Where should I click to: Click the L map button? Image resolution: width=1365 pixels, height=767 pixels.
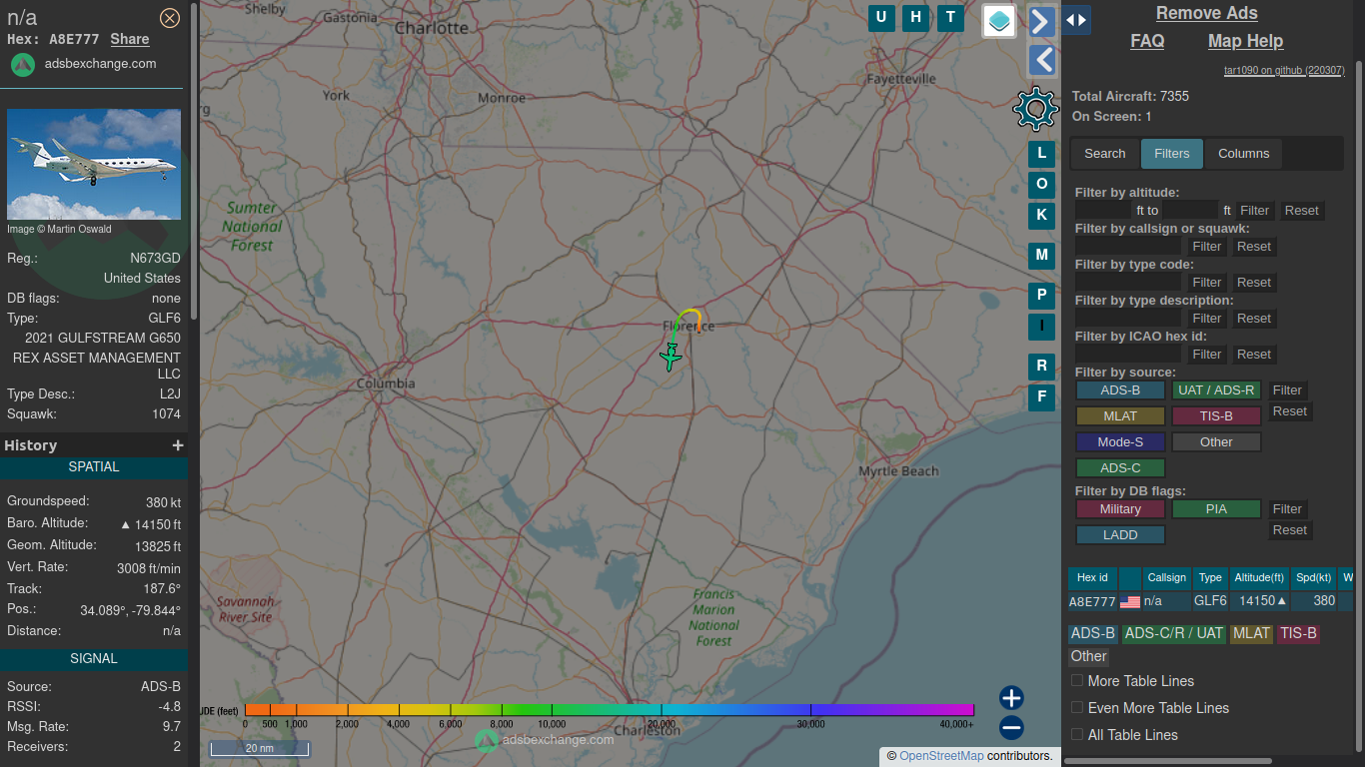tap(1041, 154)
